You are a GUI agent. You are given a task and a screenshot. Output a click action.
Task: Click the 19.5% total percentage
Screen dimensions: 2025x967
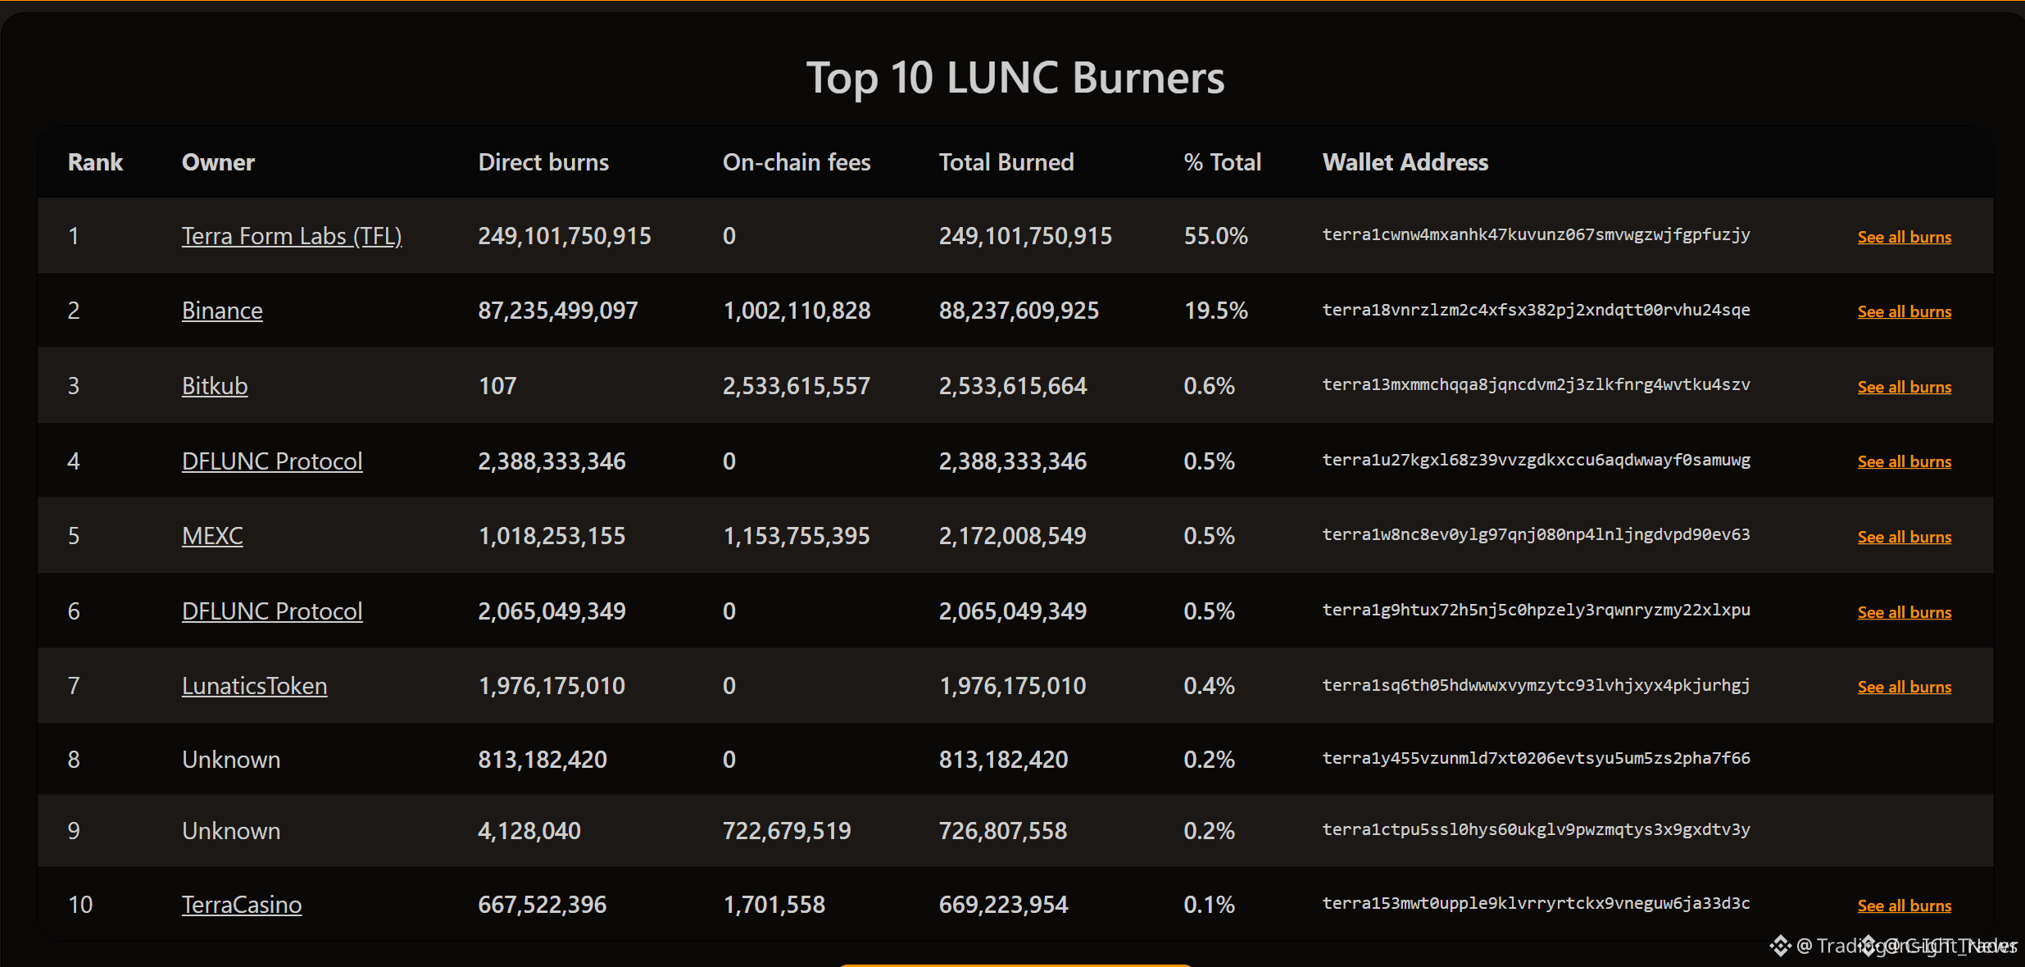click(1216, 311)
